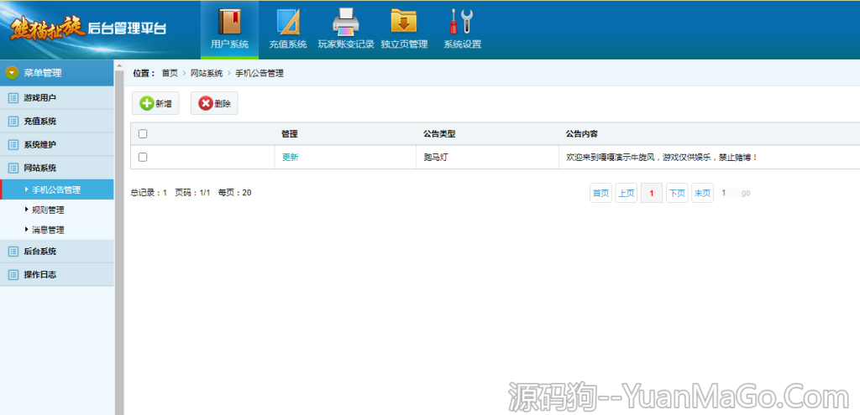This screenshot has height=415, width=860.
Task: Tick the checkbox for the 跑马灯 row
Action: pos(143,157)
